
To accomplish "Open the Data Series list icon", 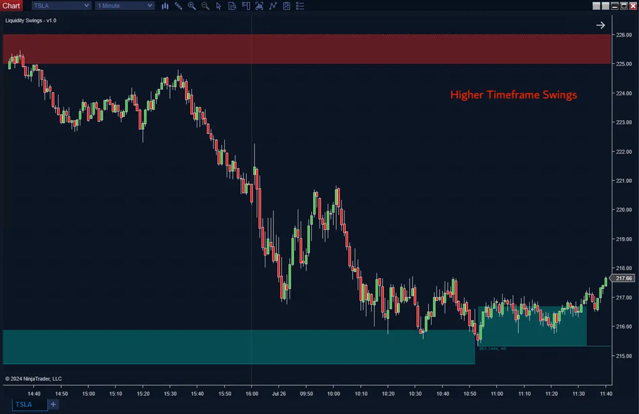I will tap(300, 6).
